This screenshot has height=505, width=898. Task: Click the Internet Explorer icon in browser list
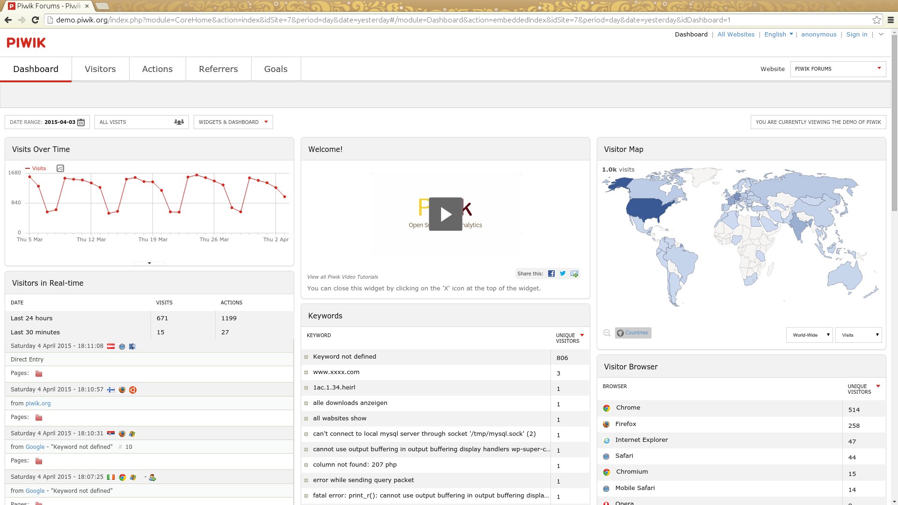606,440
